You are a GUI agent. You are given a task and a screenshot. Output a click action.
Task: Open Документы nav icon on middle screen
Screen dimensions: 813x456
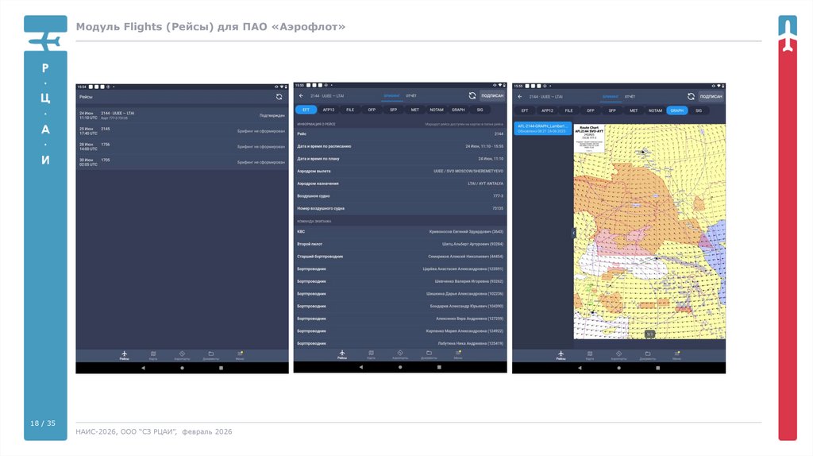[429, 354]
